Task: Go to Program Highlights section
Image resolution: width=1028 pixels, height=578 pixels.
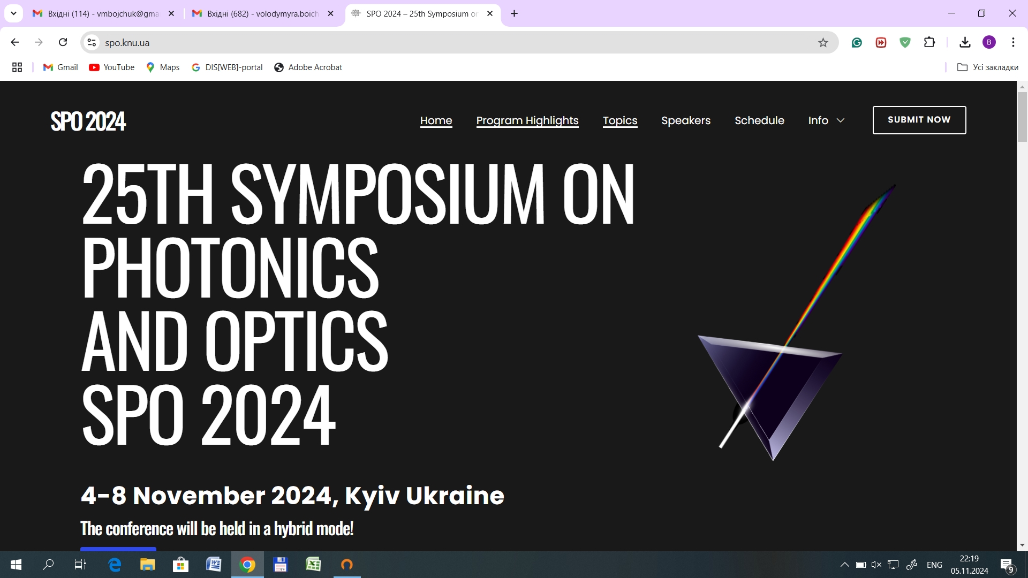Action: point(527,120)
